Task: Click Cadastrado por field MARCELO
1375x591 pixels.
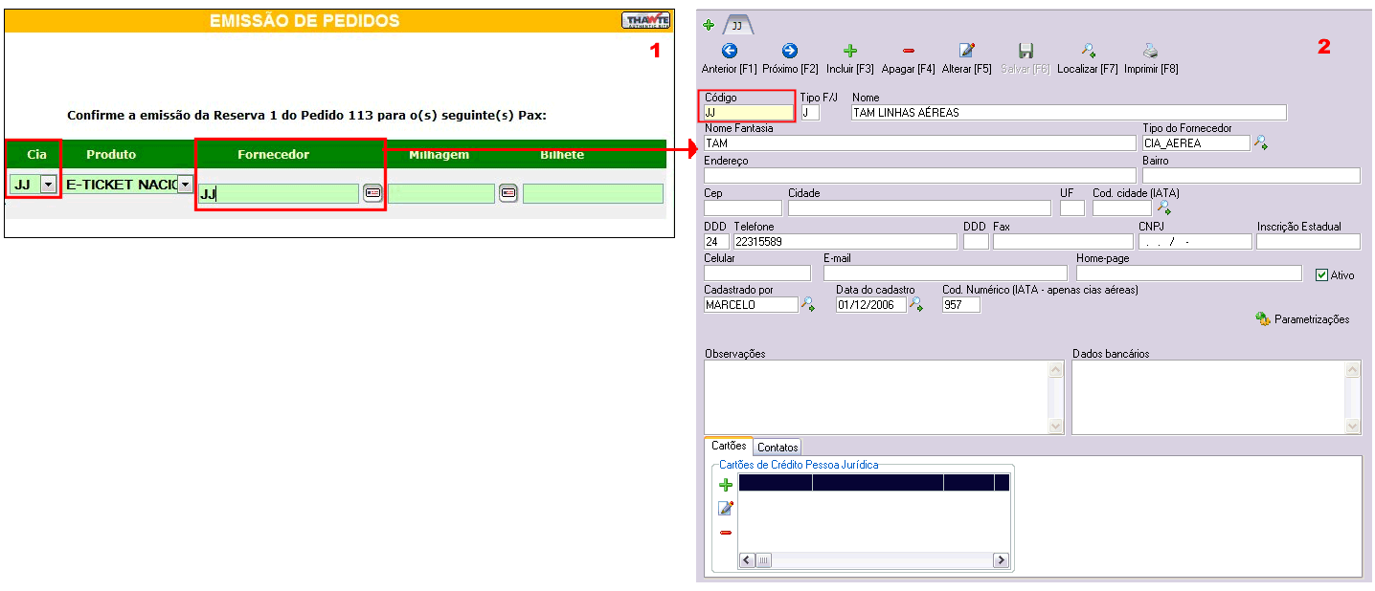Action: [751, 305]
